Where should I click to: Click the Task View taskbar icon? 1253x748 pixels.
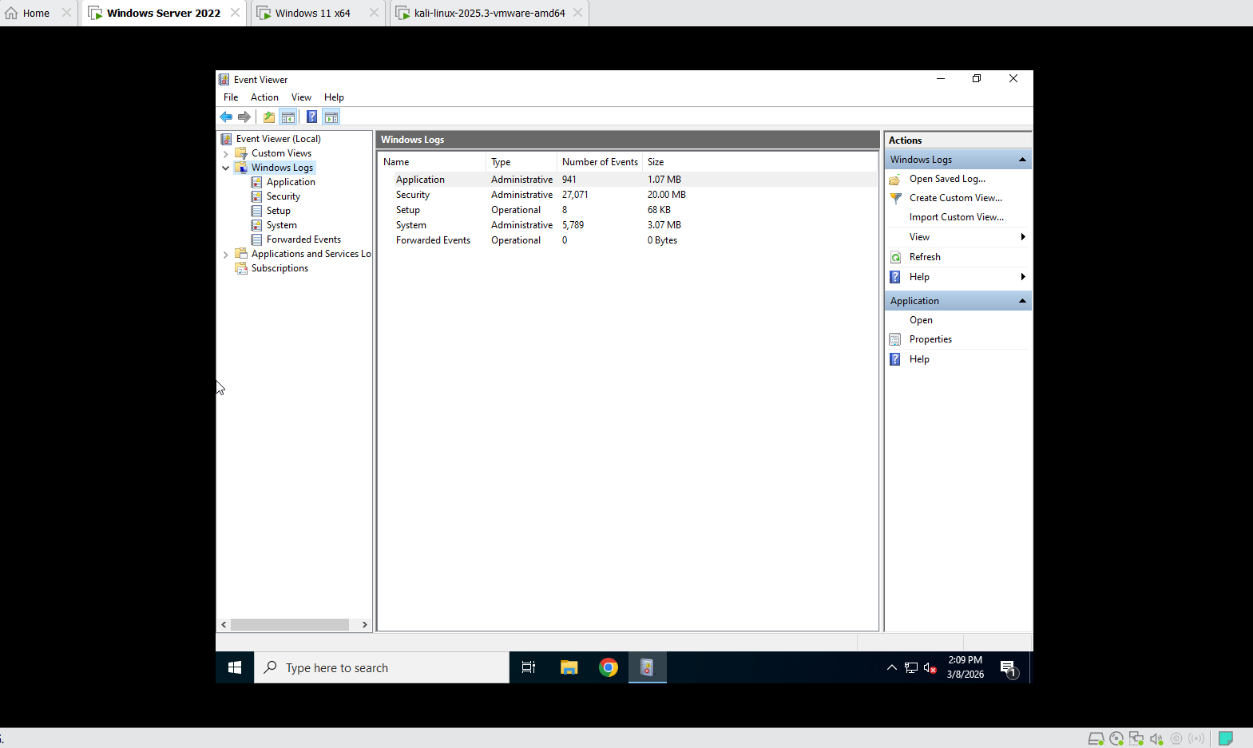pos(529,667)
